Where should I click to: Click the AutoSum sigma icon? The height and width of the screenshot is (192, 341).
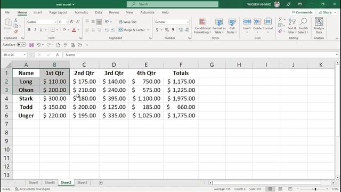point(280,20)
